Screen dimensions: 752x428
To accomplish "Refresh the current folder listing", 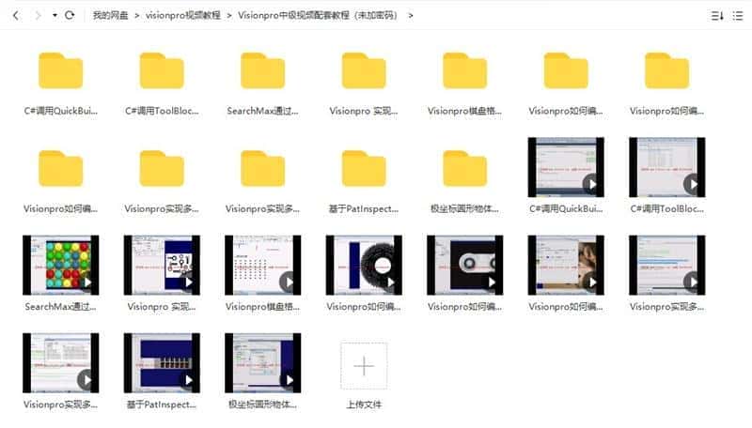I will pos(70,15).
